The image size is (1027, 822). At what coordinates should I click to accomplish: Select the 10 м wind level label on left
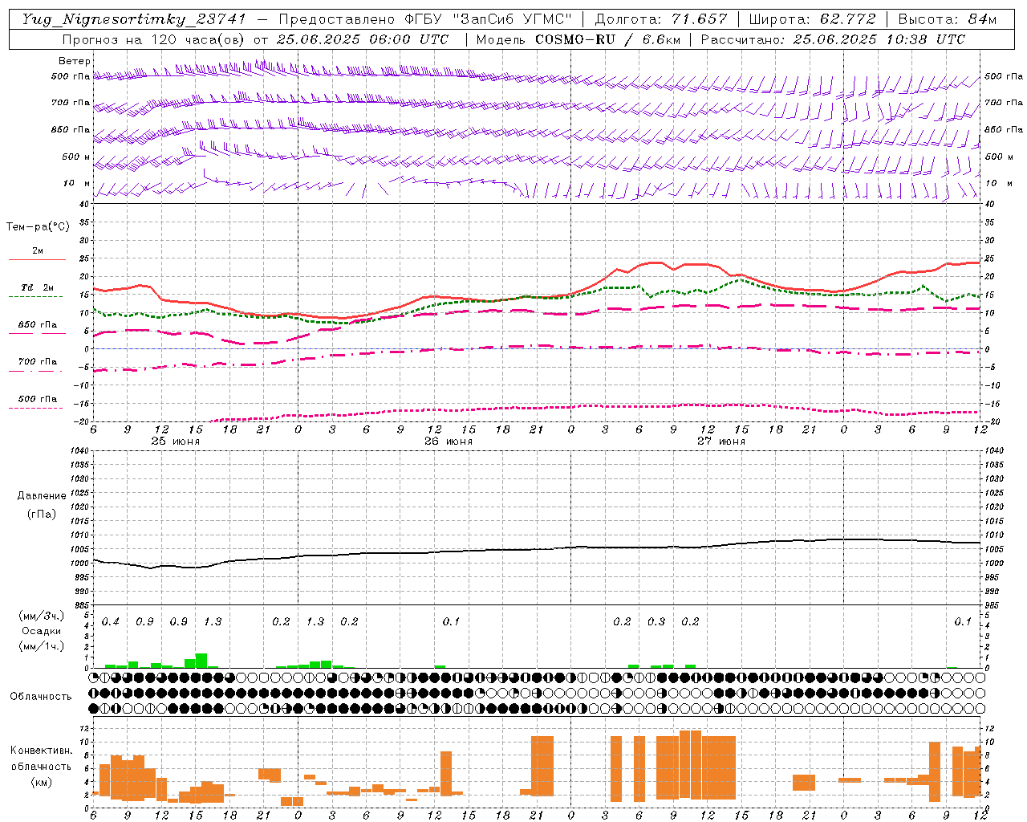77,183
